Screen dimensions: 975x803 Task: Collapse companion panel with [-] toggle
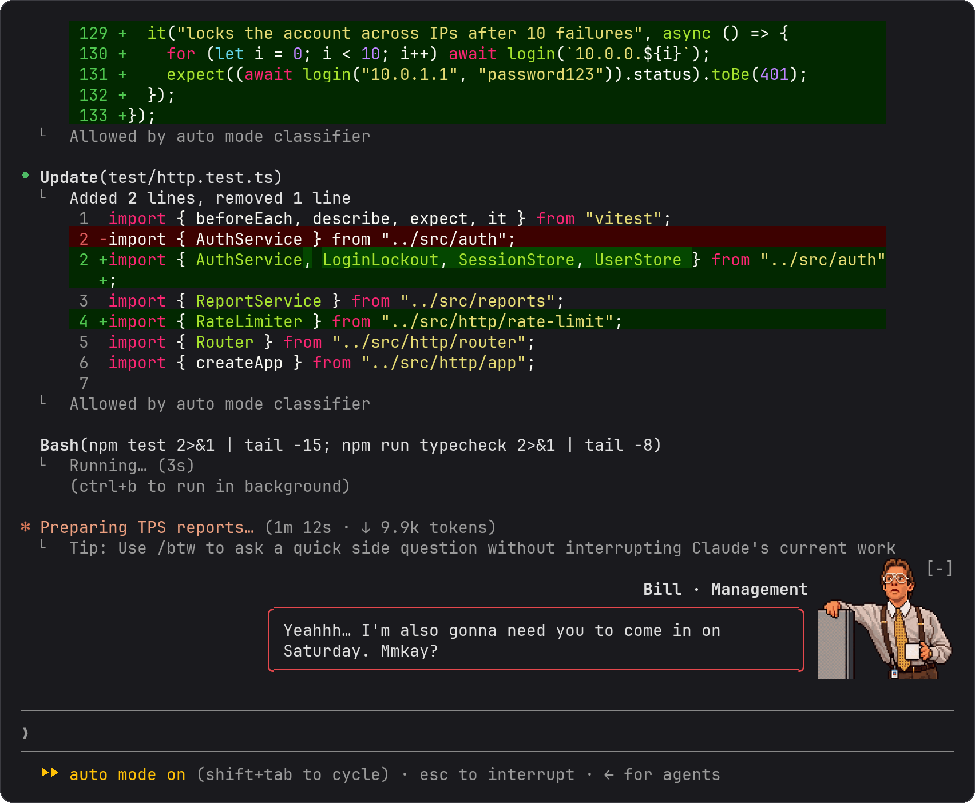pos(940,569)
